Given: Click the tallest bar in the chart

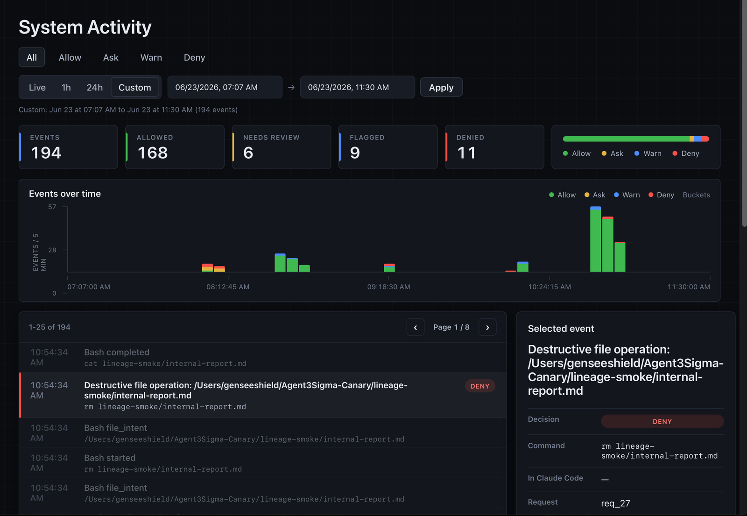Looking at the screenshot, I should coord(596,239).
